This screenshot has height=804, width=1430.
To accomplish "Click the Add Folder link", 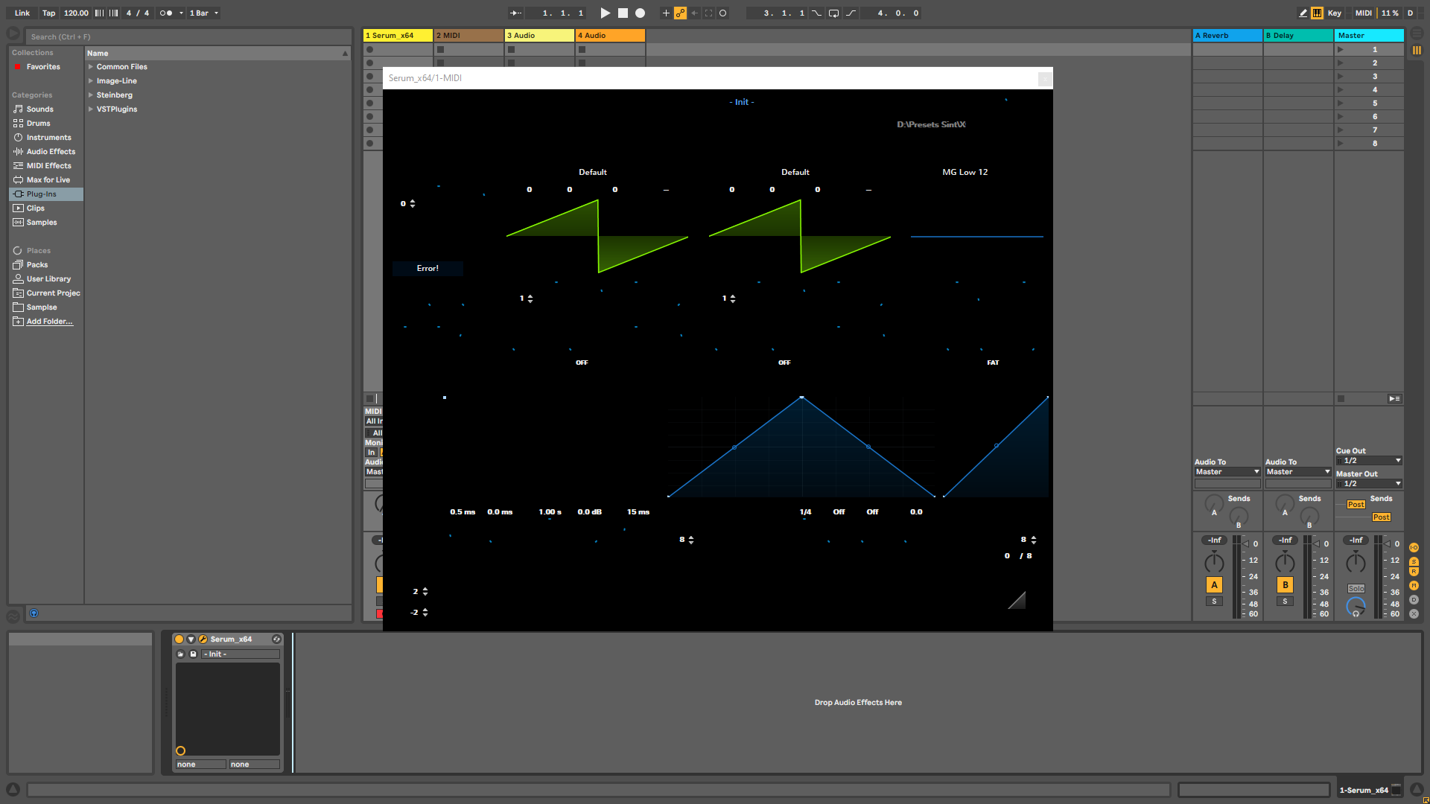I will click(49, 321).
